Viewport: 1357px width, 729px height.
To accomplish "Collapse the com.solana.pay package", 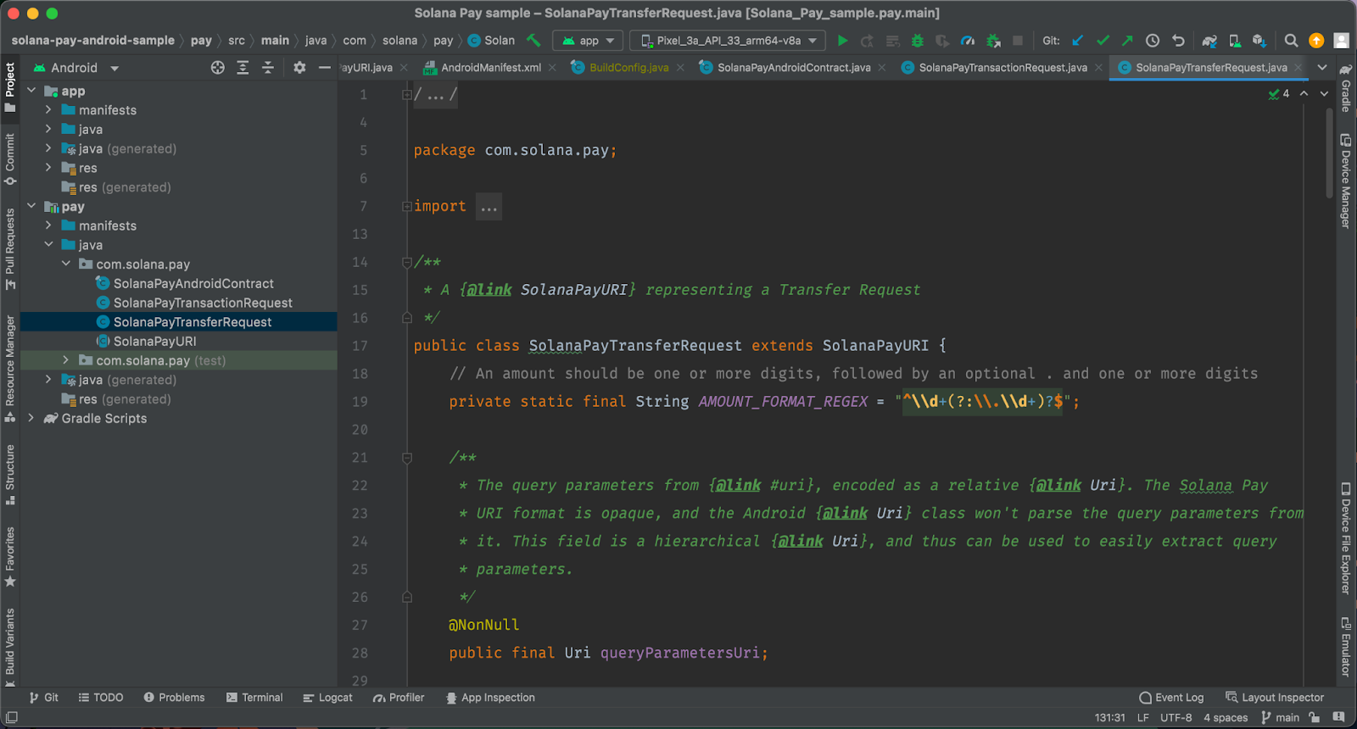I will (x=66, y=264).
